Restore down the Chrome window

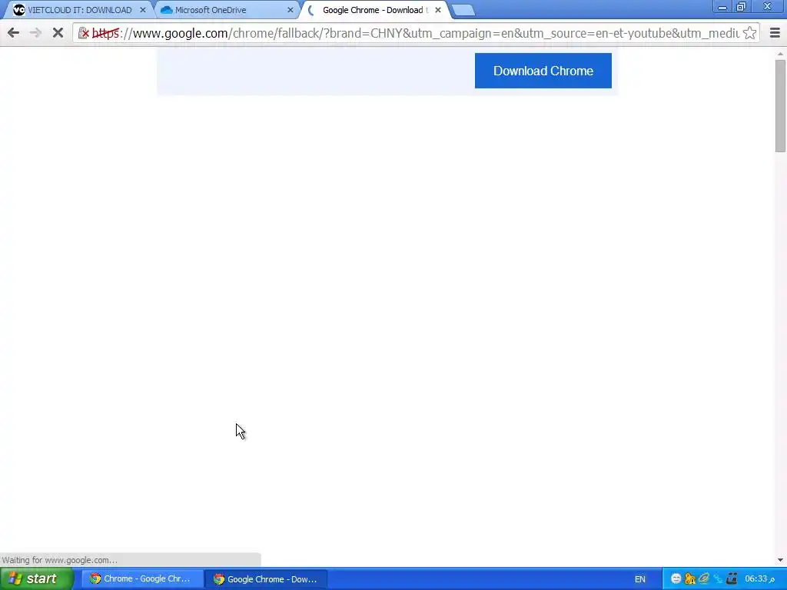click(742, 7)
